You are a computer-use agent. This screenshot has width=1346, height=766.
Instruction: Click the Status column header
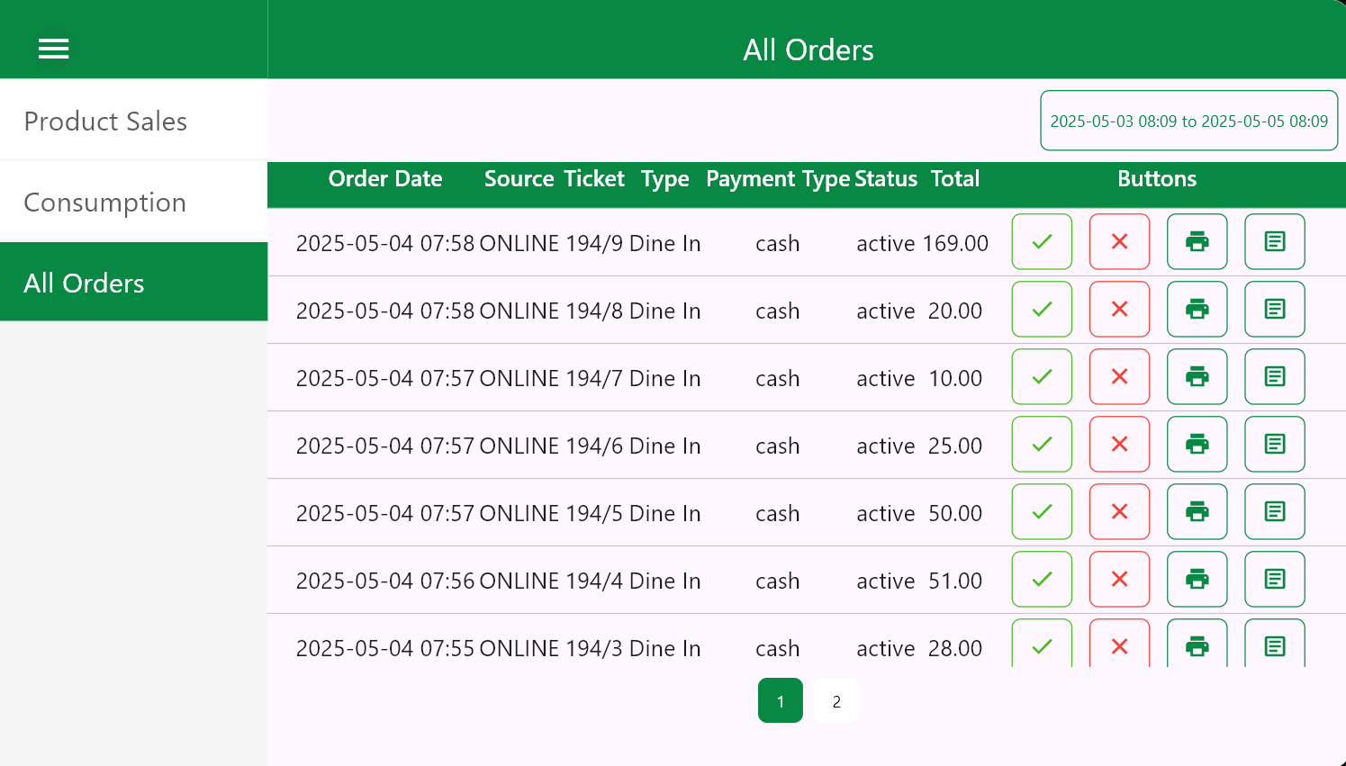pos(886,178)
